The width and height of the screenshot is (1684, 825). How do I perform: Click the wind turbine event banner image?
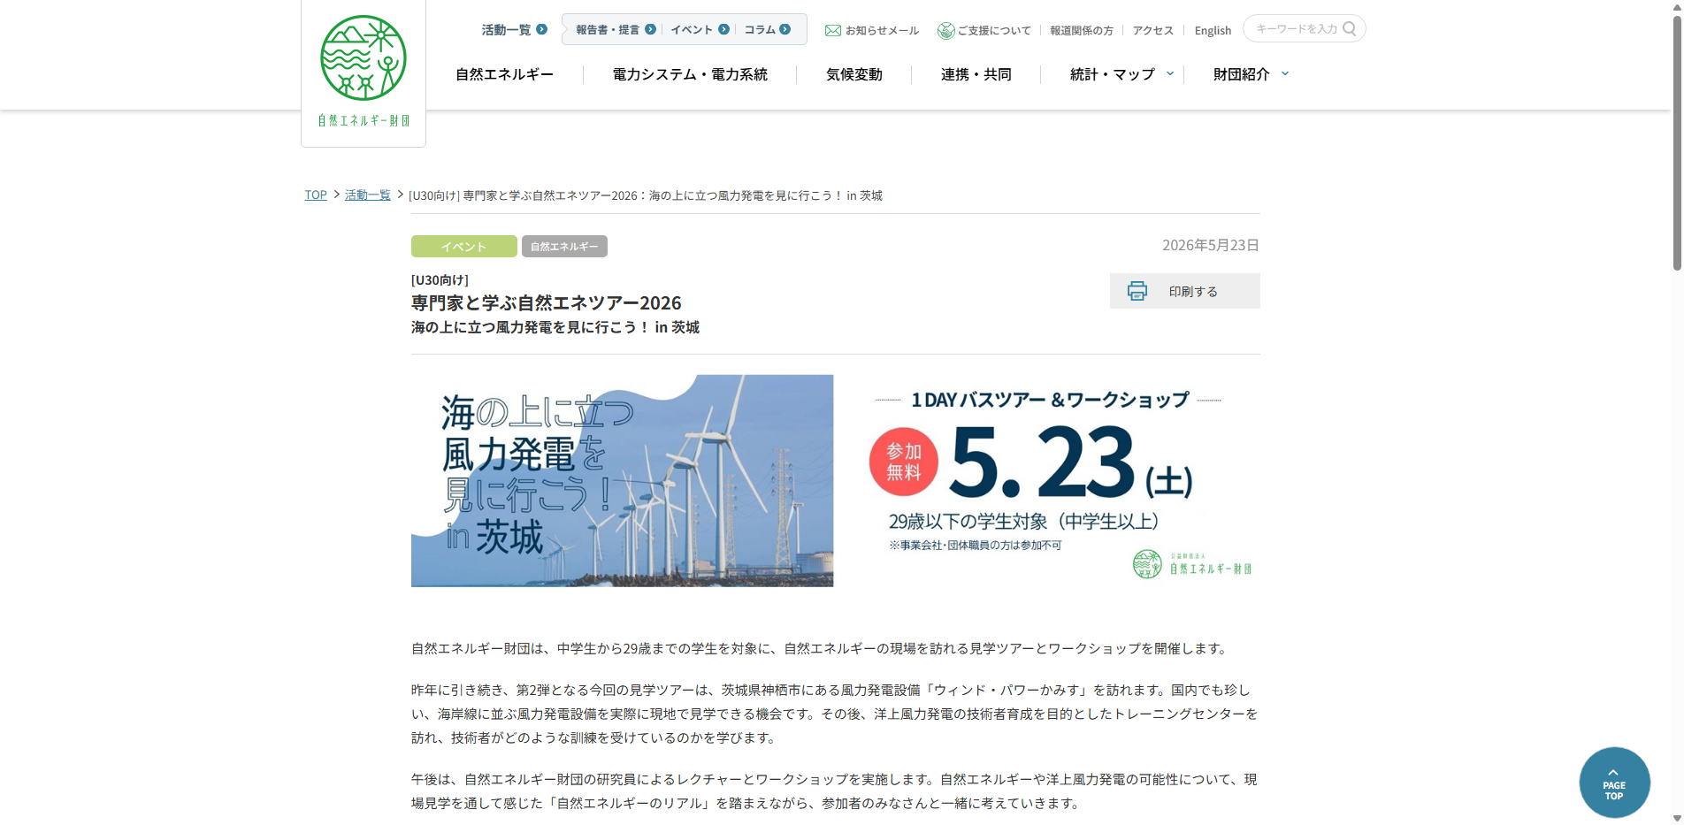tap(835, 480)
